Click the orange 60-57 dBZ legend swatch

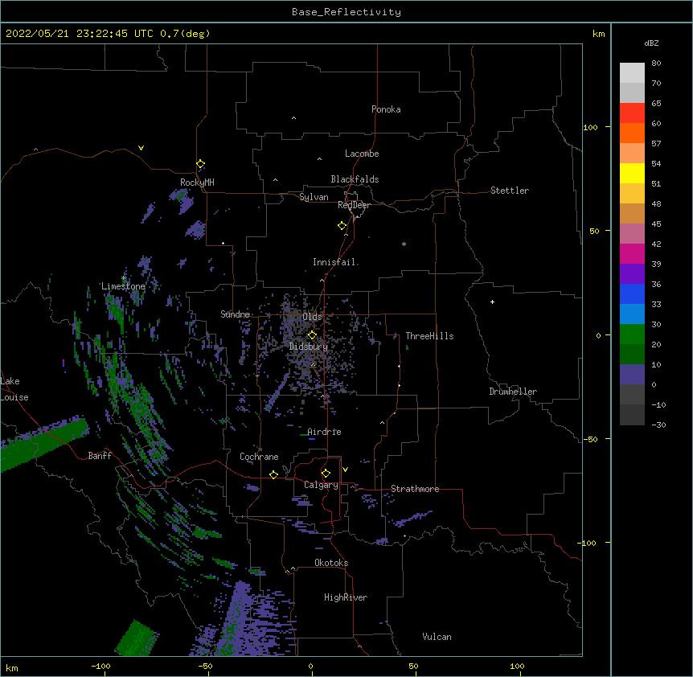click(632, 133)
